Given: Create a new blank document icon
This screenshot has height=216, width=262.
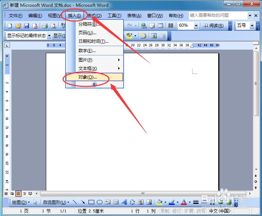Looking at the screenshot, I should click(x=10, y=26).
